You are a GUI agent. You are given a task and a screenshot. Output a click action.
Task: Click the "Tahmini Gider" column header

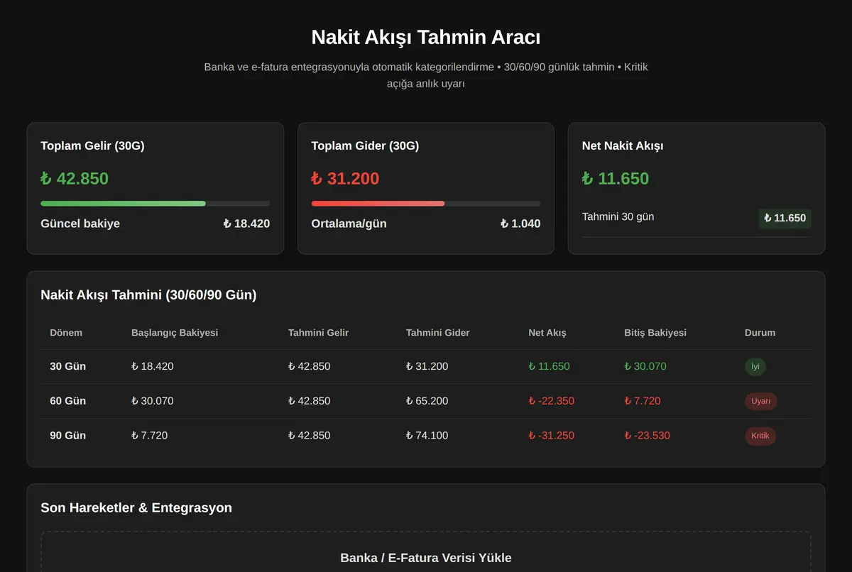[437, 333]
